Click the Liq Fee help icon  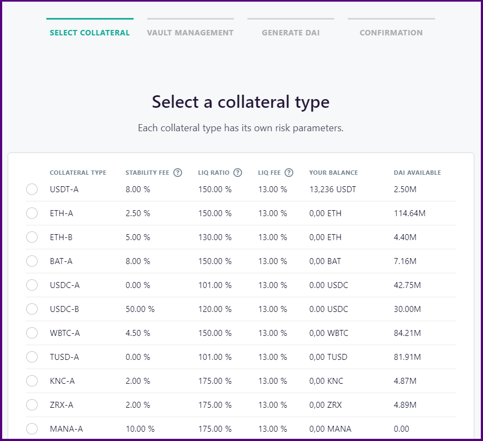point(289,173)
